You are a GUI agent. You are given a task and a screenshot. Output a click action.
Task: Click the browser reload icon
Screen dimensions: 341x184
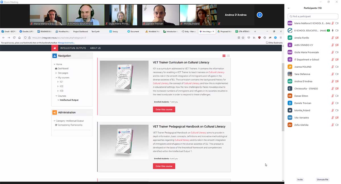(14, 38)
